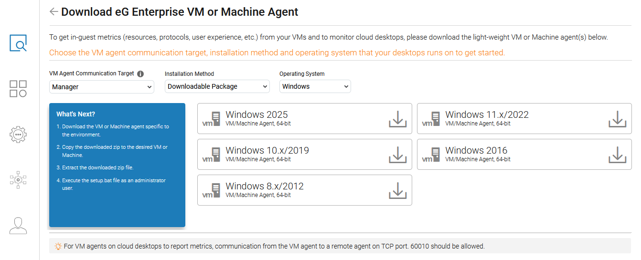Click the VM server icon on Windows 2016 card

pyautogui.click(x=431, y=155)
